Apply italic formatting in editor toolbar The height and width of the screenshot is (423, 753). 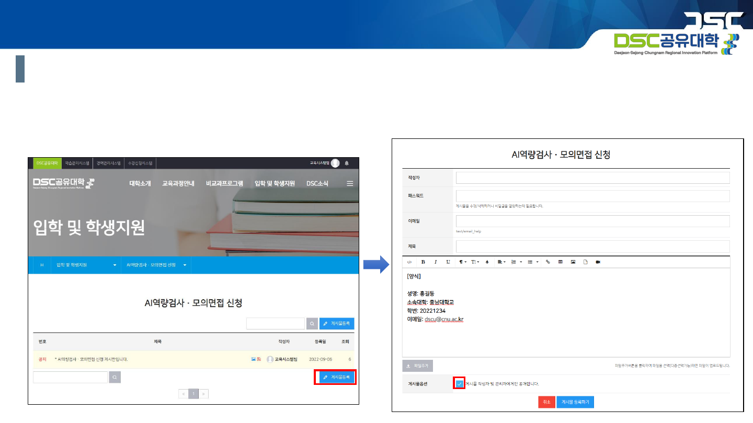435,262
